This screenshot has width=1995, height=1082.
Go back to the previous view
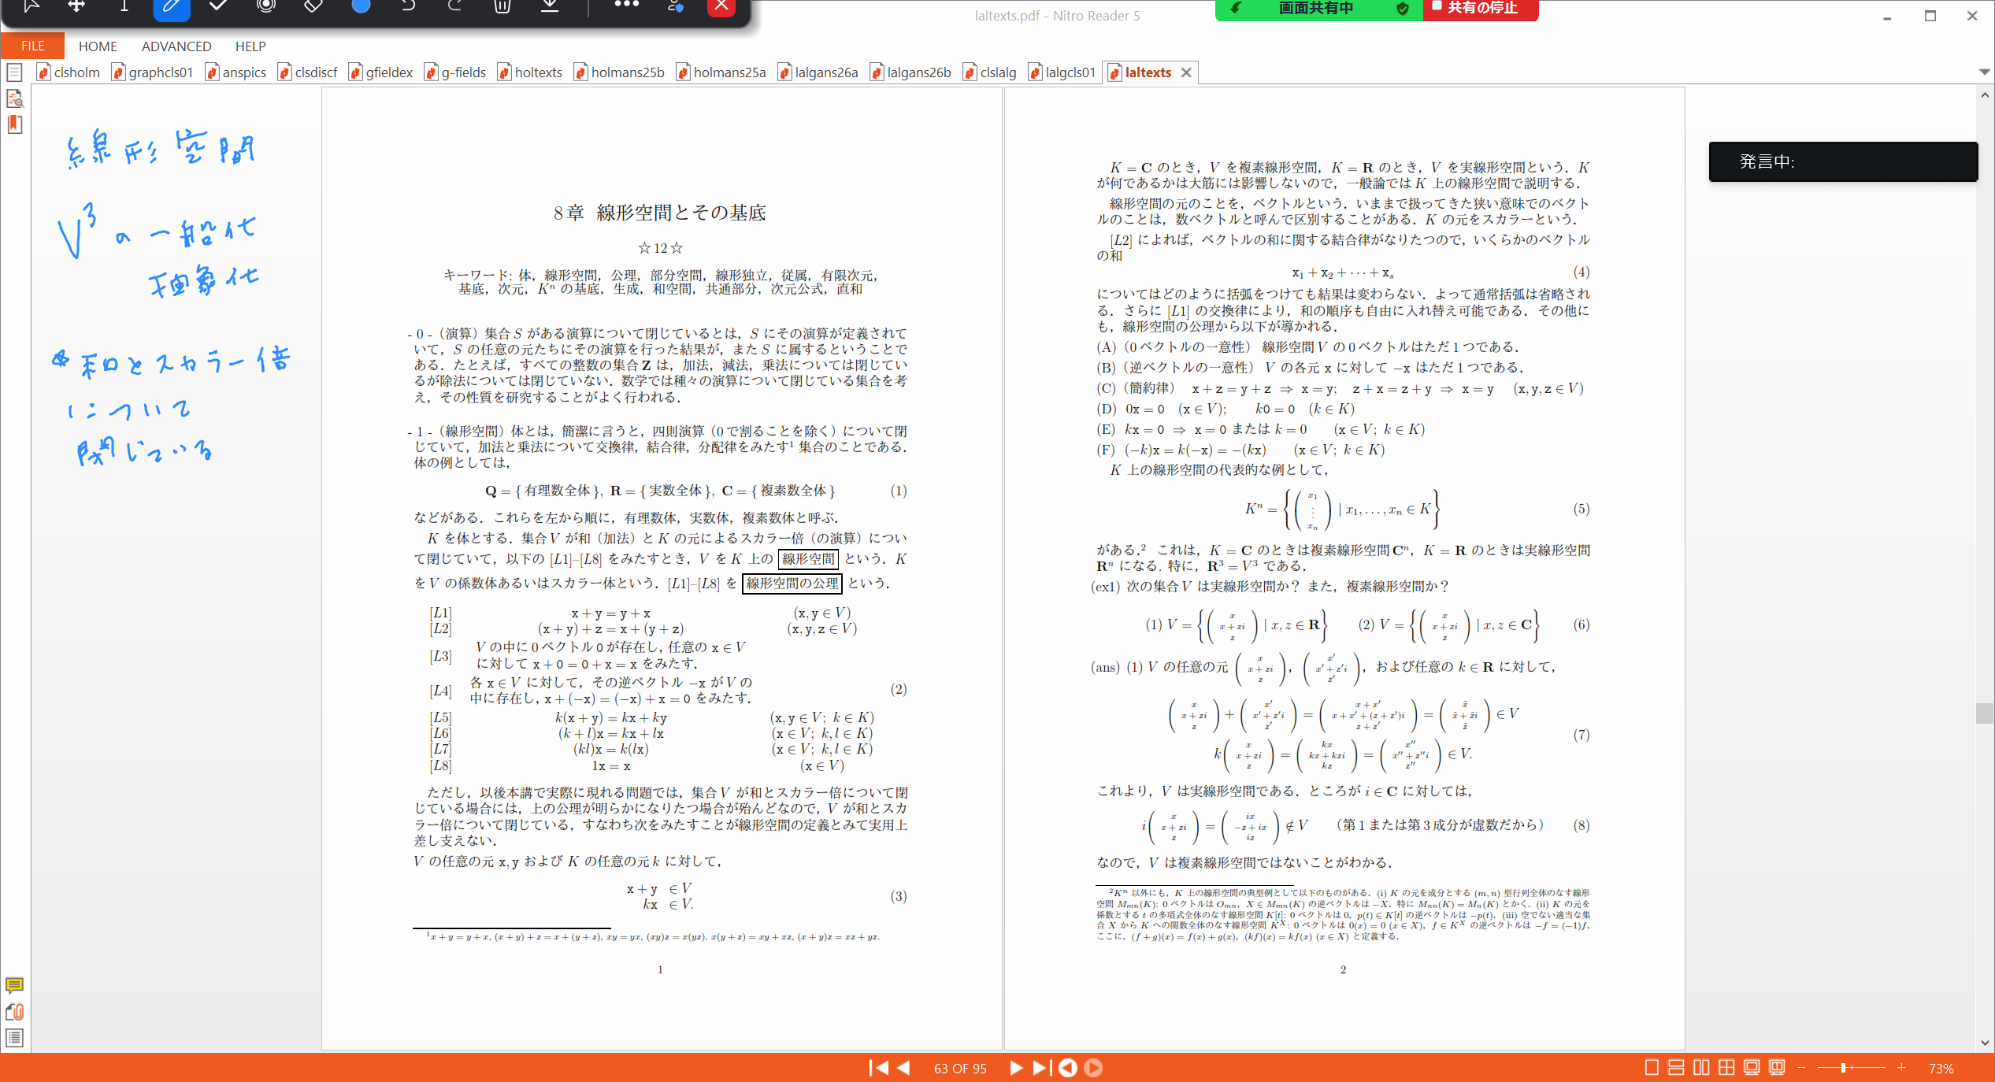[x=1068, y=1068]
